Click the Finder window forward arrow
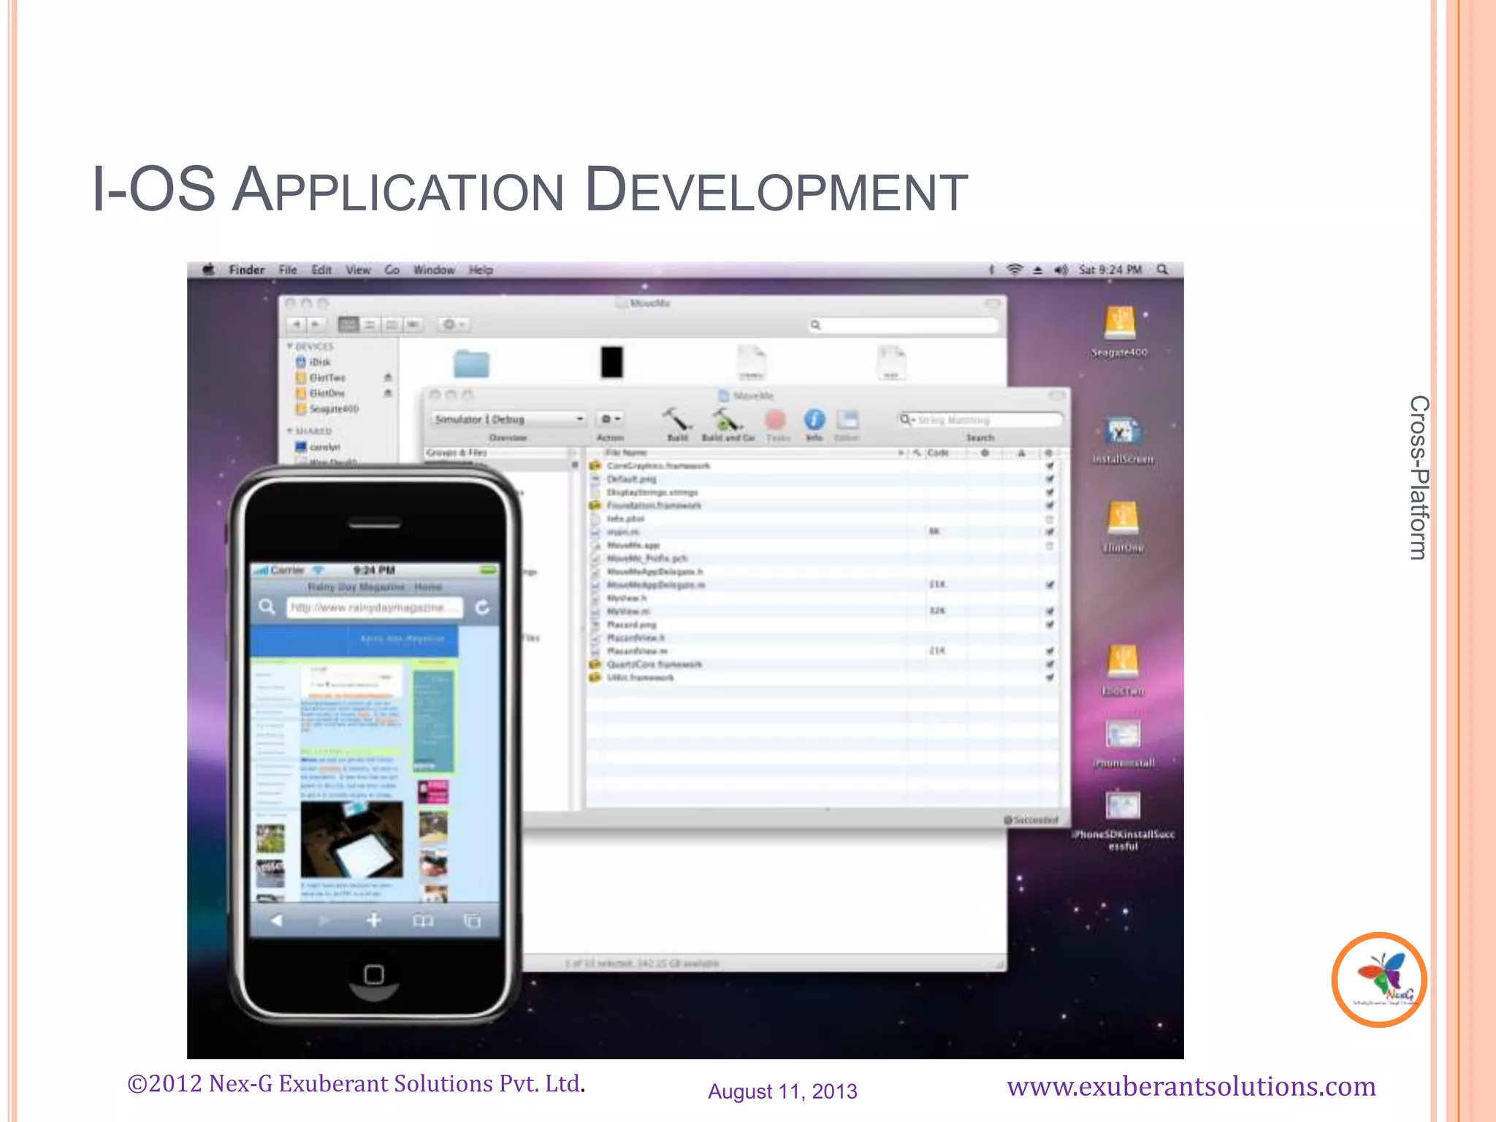 coord(316,324)
